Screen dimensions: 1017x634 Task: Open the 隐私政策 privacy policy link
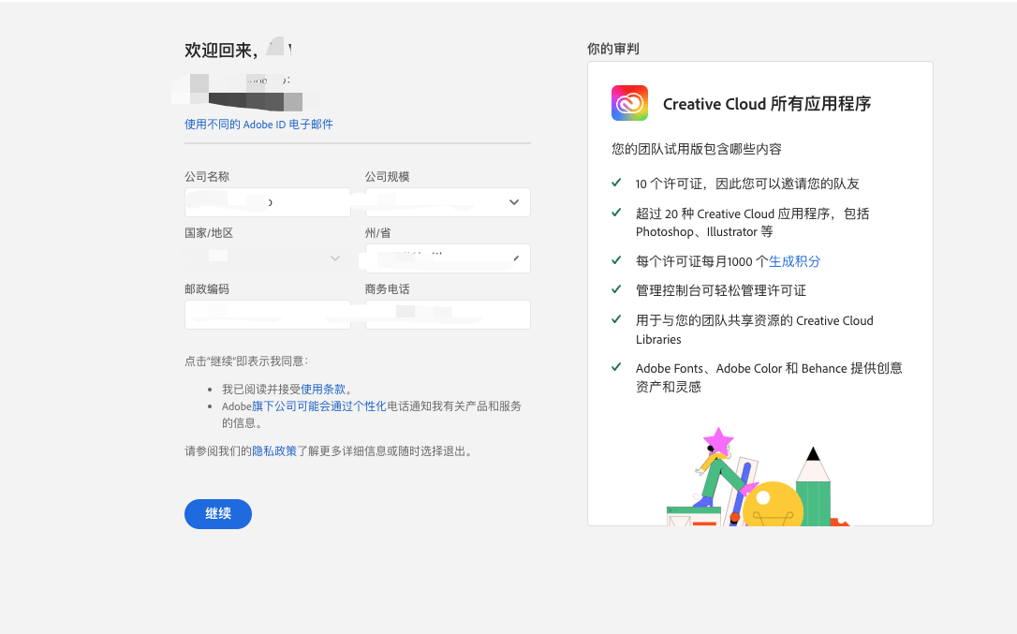(274, 451)
